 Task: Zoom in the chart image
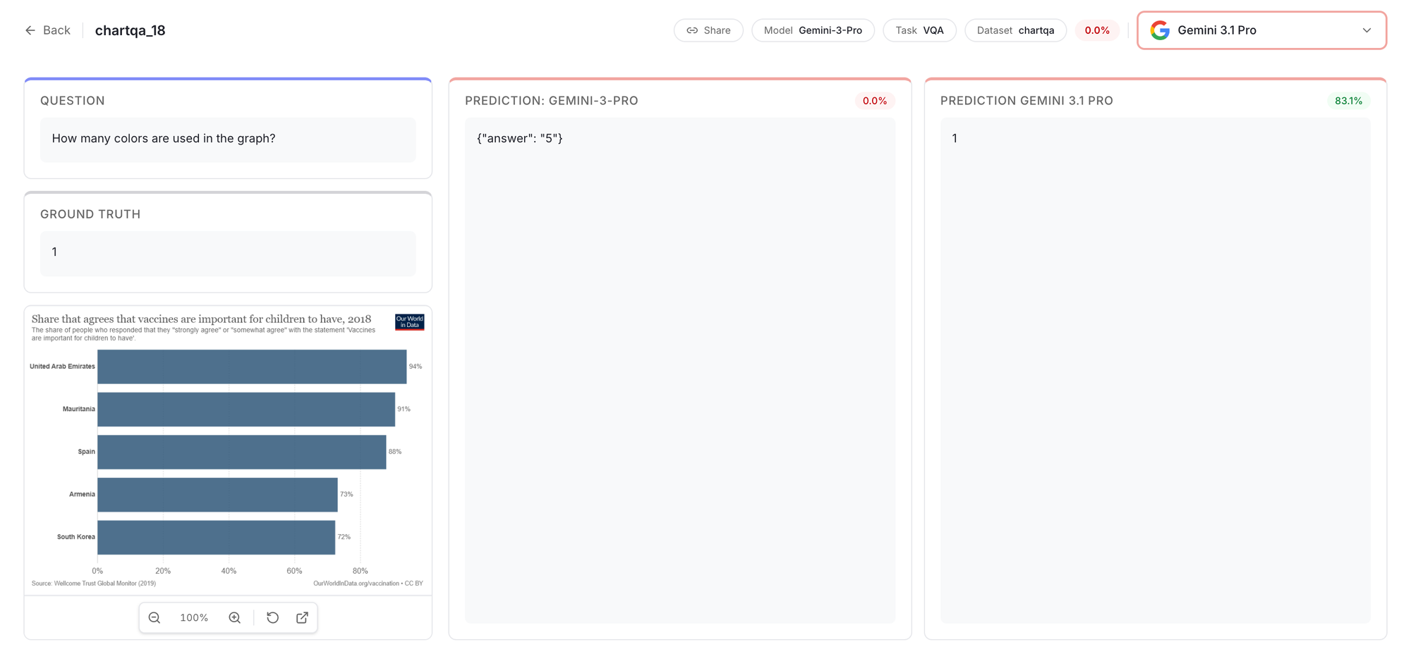[x=235, y=618]
